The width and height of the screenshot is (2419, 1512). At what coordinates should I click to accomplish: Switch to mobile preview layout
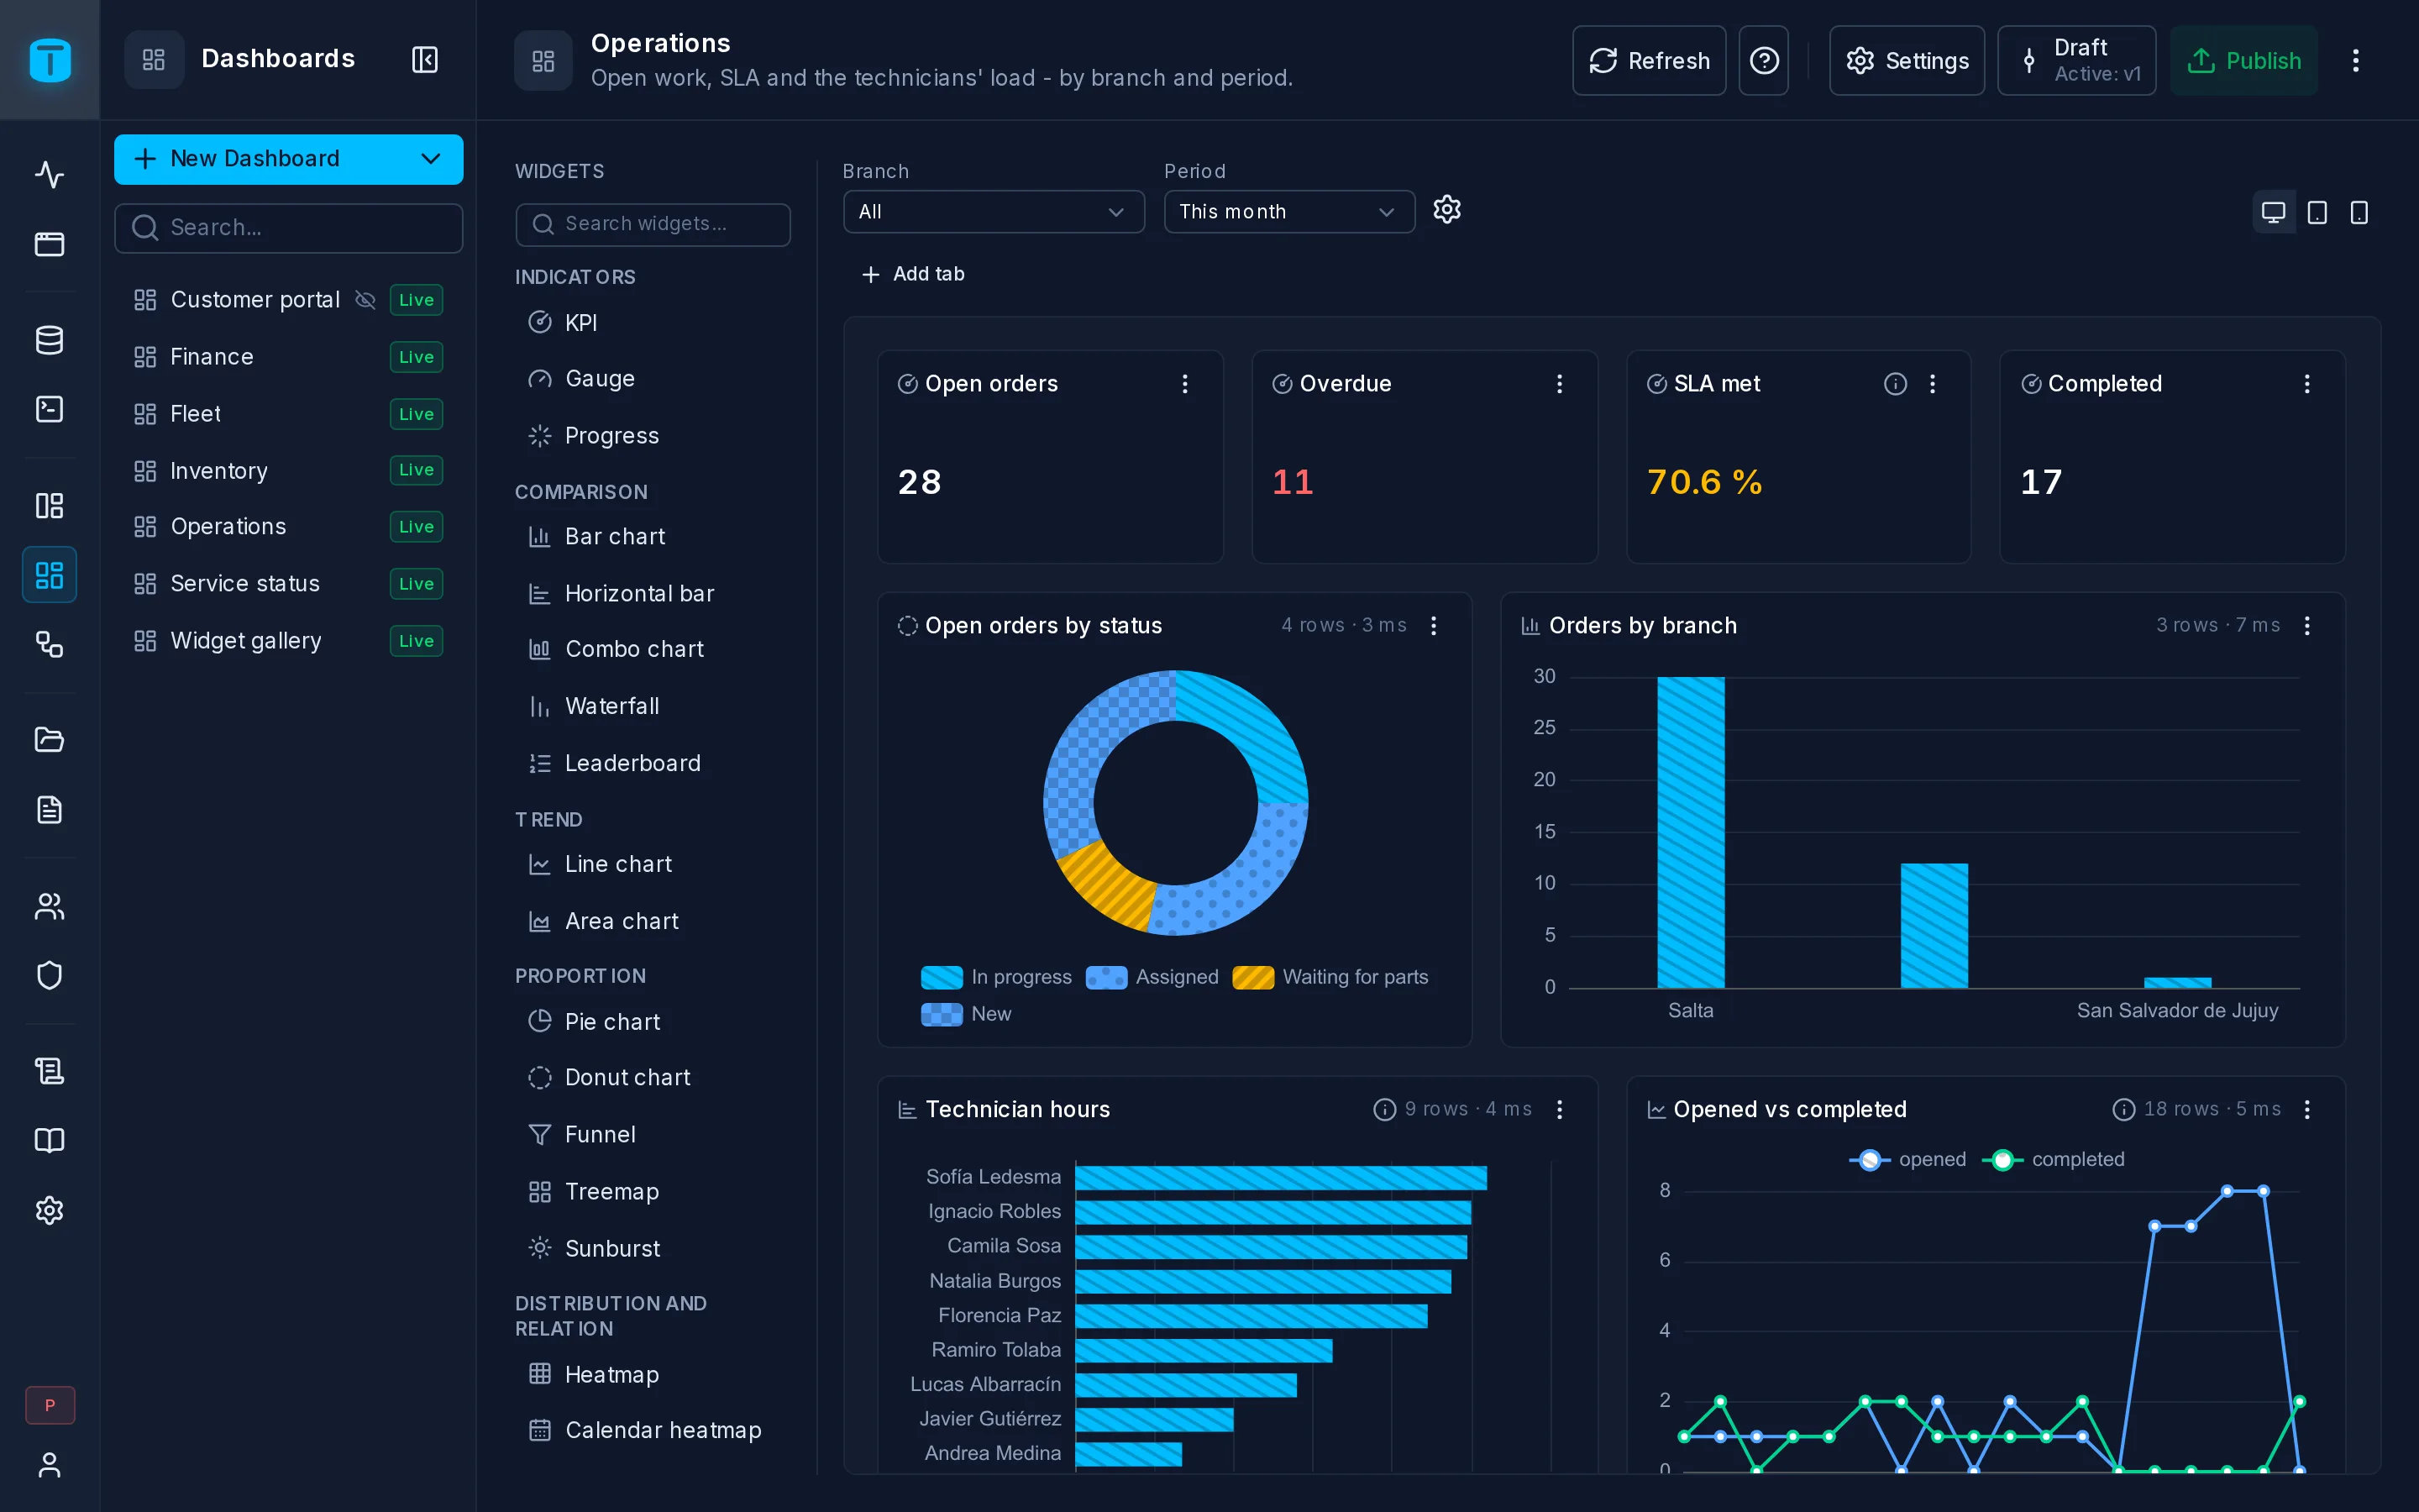tap(2359, 213)
